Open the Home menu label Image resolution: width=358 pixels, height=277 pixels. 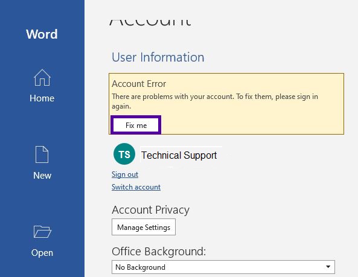pyautogui.click(x=42, y=98)
